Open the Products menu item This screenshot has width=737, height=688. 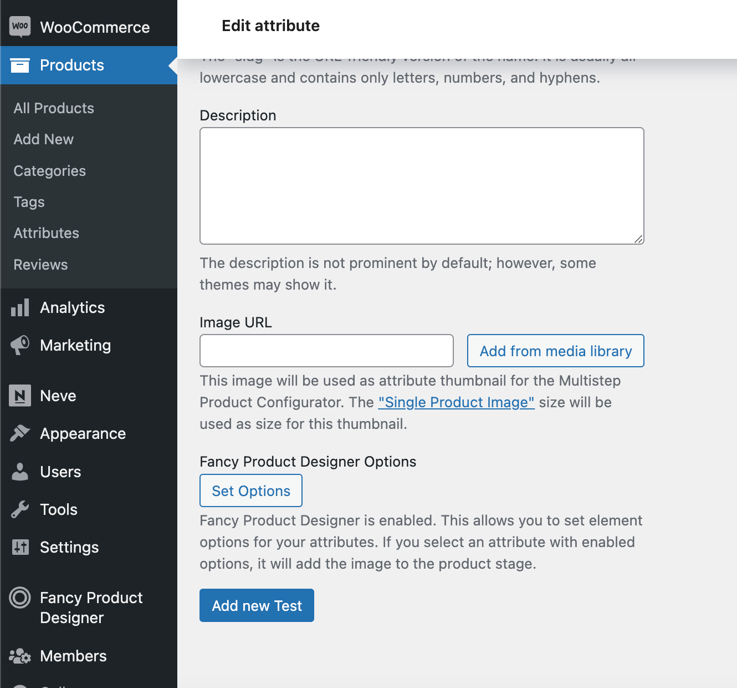click(x=89, y=65)
